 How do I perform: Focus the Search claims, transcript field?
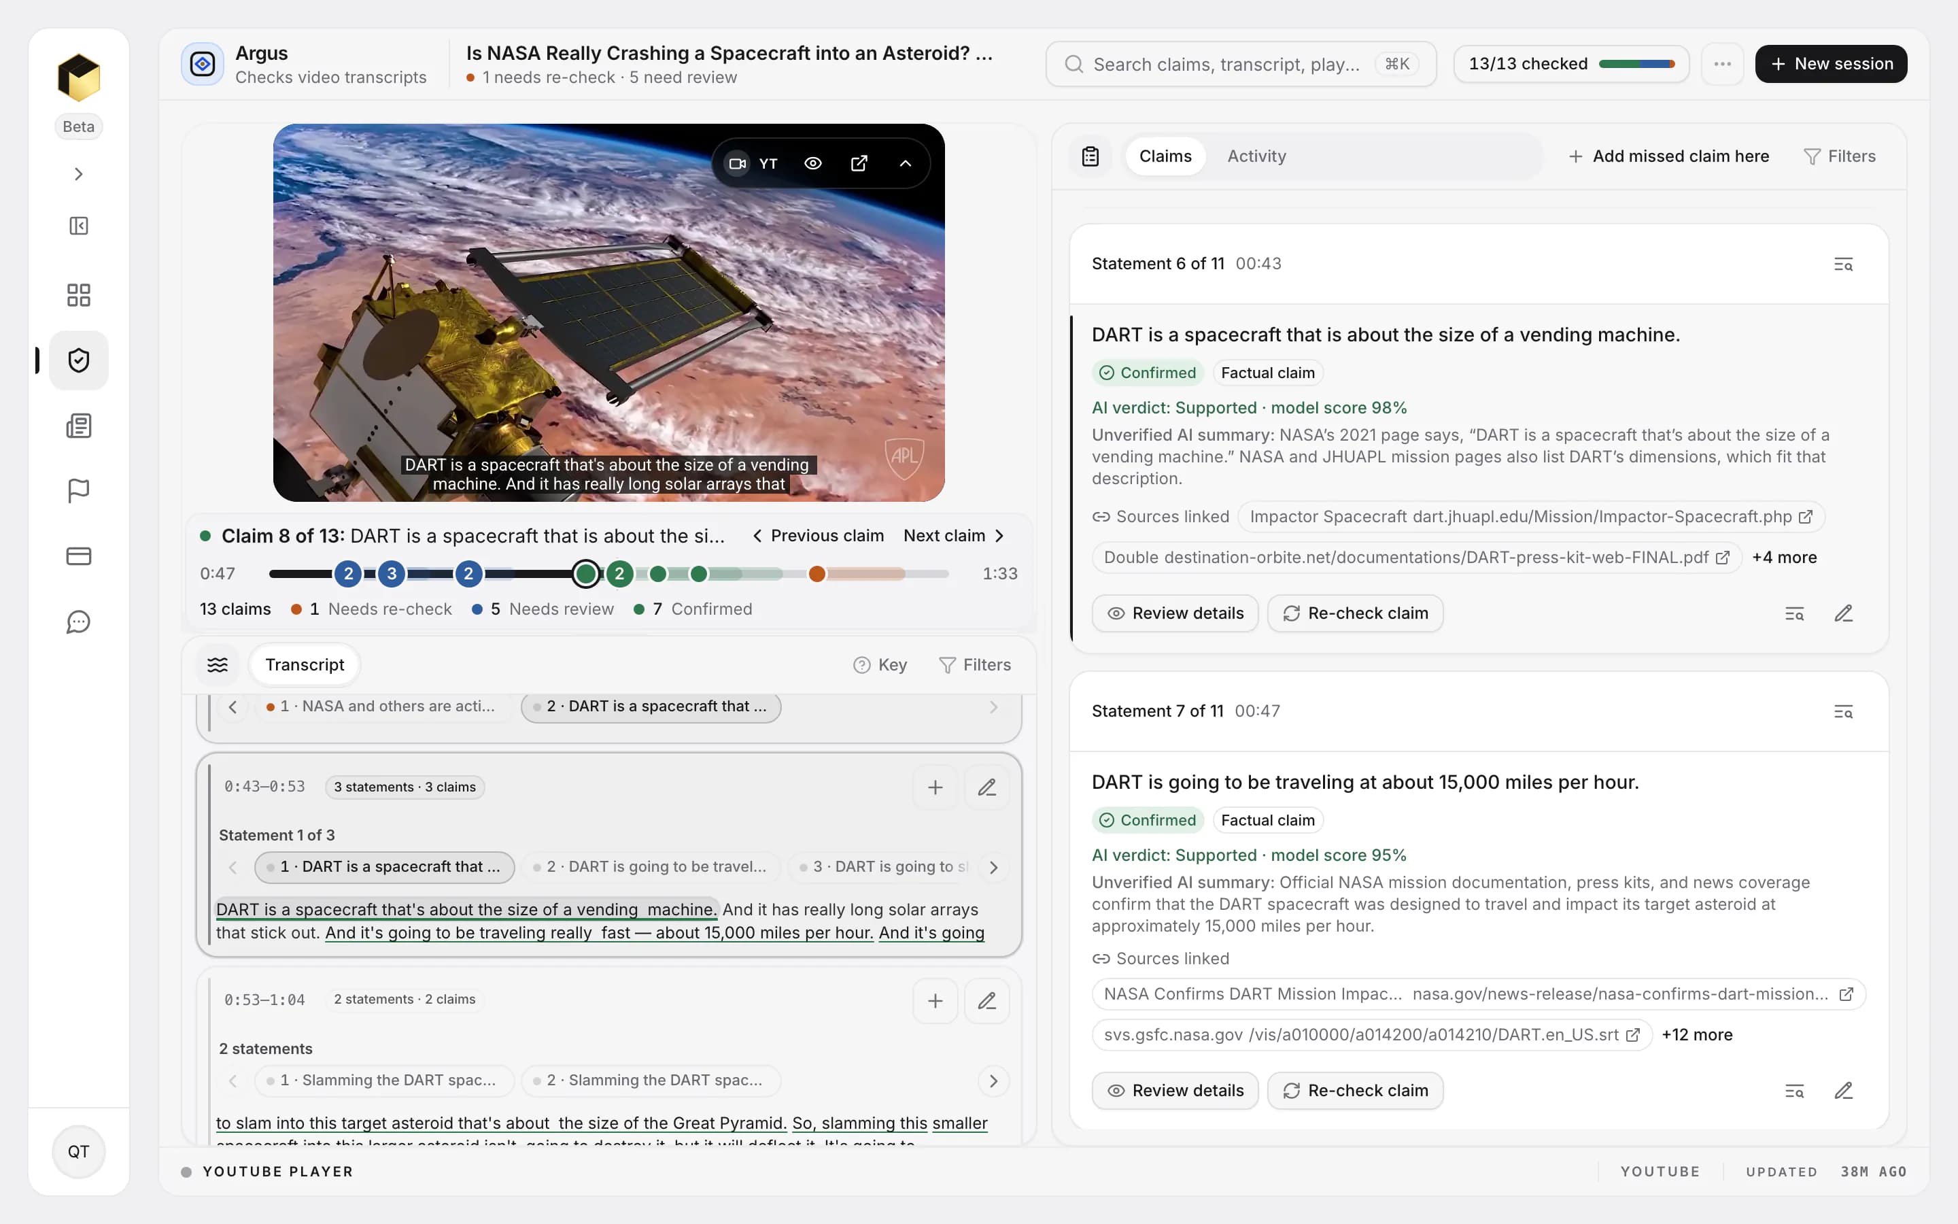pos(1240,64)
